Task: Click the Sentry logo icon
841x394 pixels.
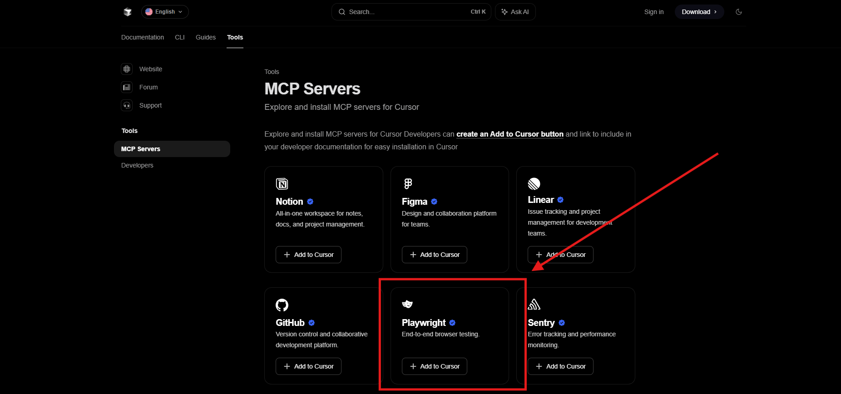Action: (x=534, y=304)
